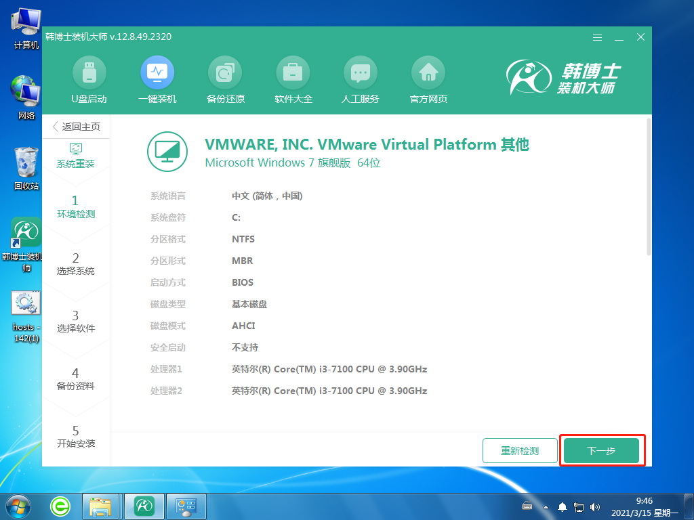Select step 5 开始安装

[77, 436]
